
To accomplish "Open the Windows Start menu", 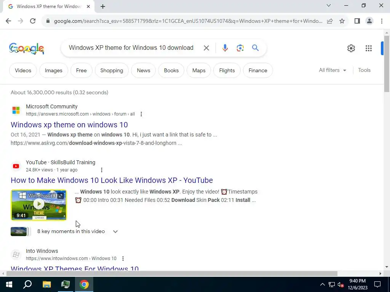I will pos(9,284).
